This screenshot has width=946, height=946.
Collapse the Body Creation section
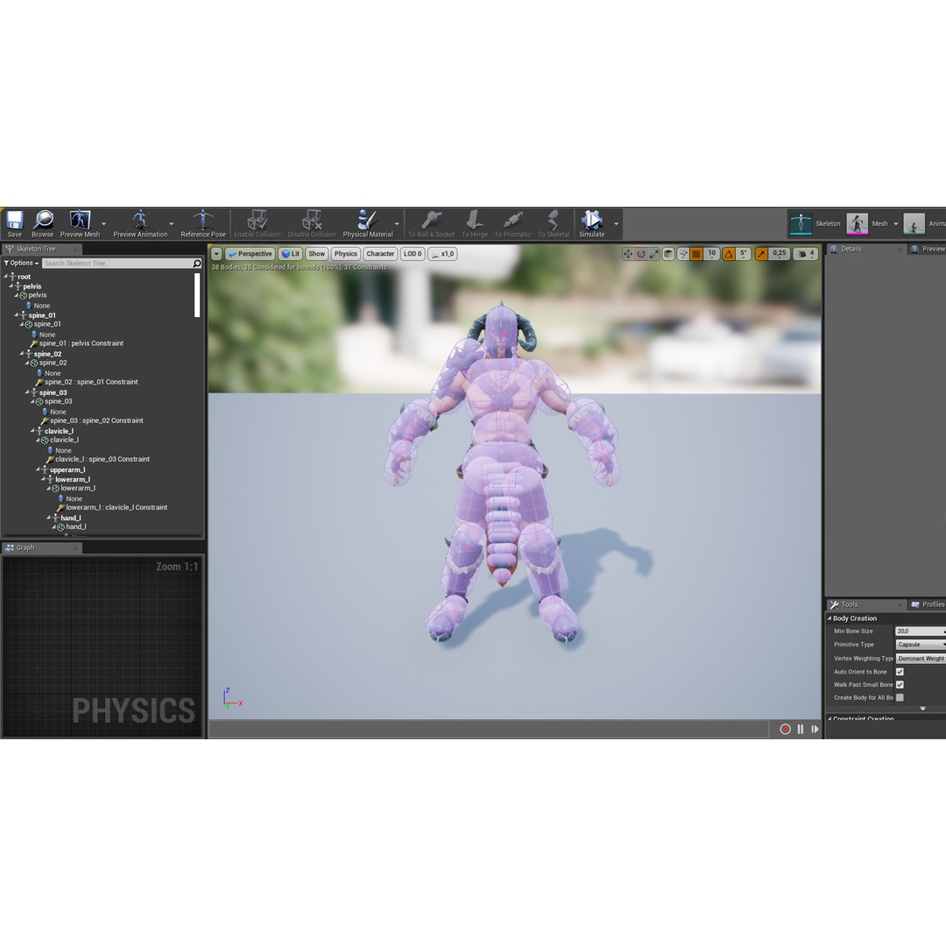pos(830,618)
